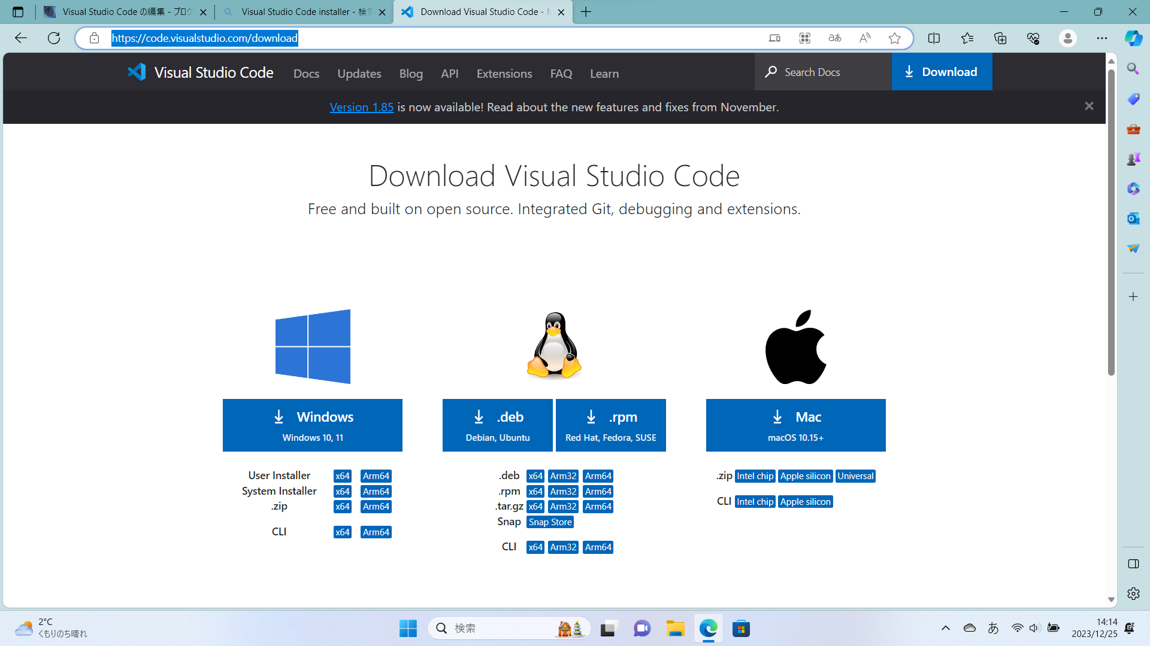The height and width of the screenshot is (646, 1150).
Task: Download the .rpm Red Hat package
Action: click(x=611, y=425)
